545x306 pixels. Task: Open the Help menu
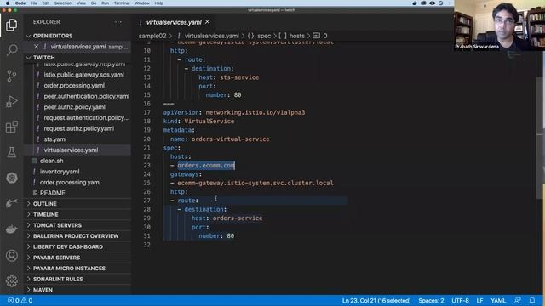(159, 3)
